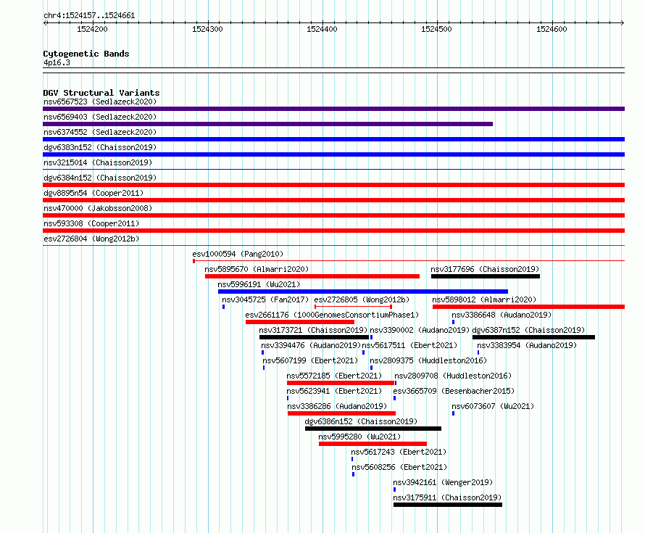
Task: Click the nsv5895670 red bar
Action: (312, 276)
